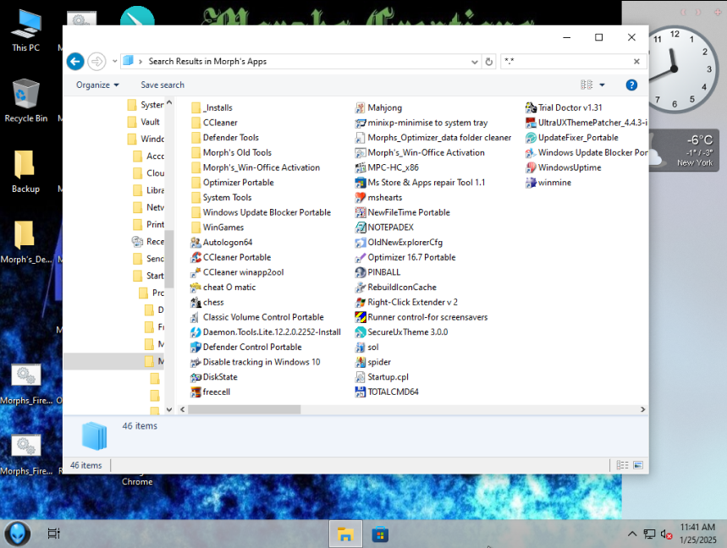Select the UltraUXThemePatcher icon
Image resolution: width=727 pixels, height=548 pixels.
pos(531,123)
